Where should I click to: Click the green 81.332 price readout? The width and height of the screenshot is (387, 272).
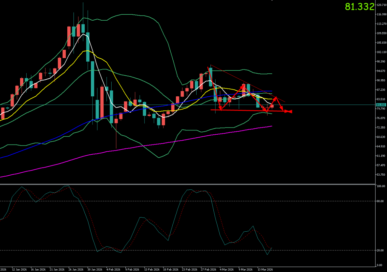[359, 7]
